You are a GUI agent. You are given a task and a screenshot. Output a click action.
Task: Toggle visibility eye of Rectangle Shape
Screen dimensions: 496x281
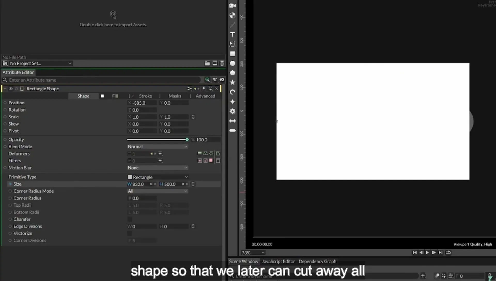[x=11, y=89]
